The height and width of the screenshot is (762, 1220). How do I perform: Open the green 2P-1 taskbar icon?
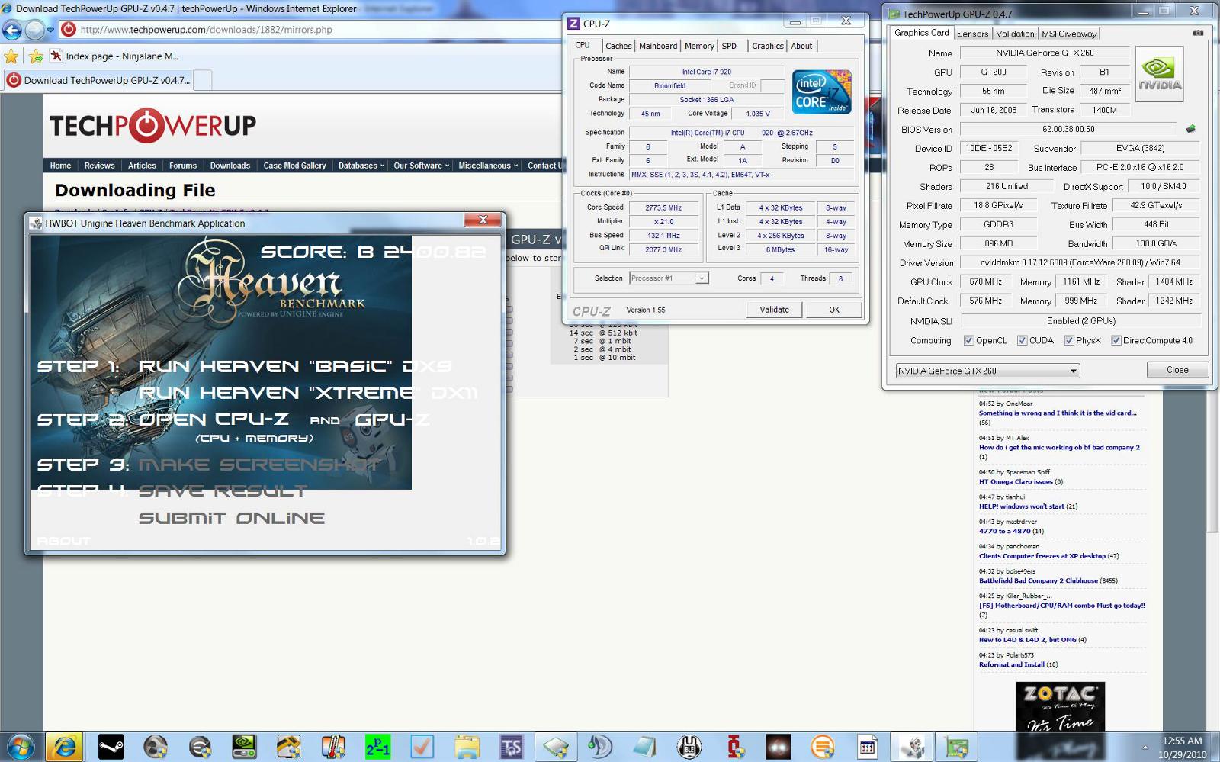[x=377, y=747]
